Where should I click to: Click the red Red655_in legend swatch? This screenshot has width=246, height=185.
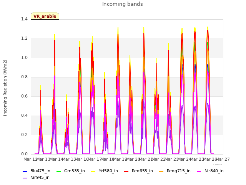point(126,171)
